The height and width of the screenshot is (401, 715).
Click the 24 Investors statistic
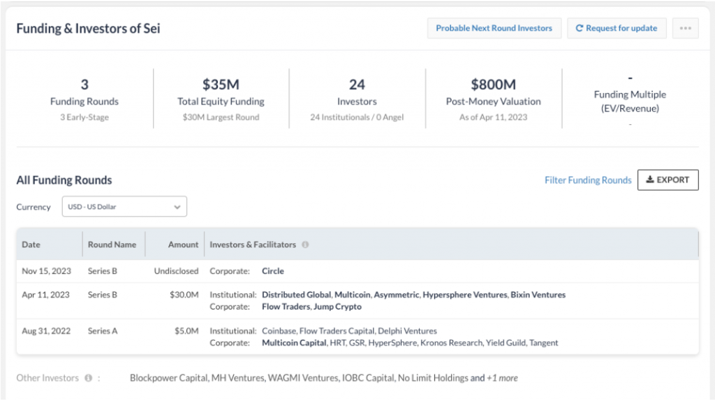tap(357, 85)
